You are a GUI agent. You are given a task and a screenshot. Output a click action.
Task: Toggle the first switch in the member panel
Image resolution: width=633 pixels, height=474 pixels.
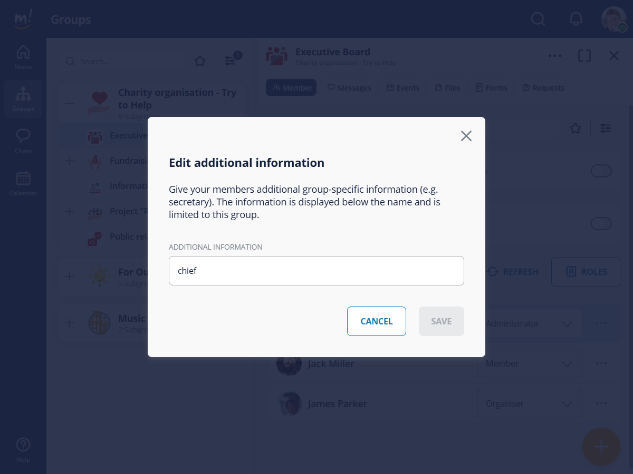pyautogui.click(x=601, y=171)
